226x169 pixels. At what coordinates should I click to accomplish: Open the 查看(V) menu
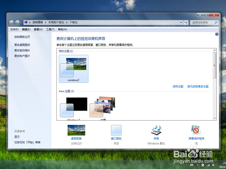[x=38, y=30]
